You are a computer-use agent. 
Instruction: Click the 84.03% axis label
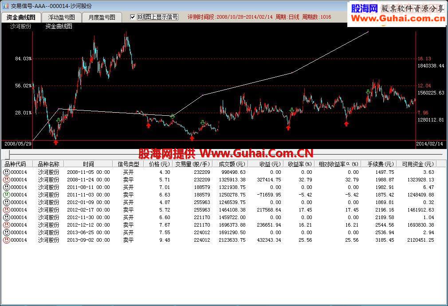23,59
